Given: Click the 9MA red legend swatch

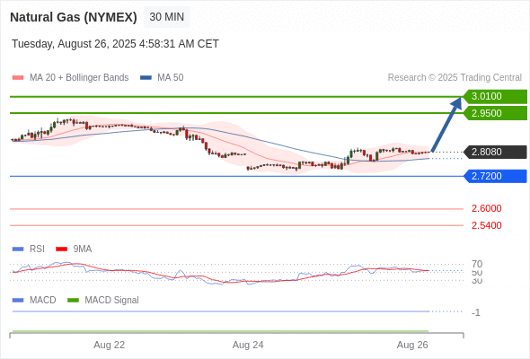Looking at the screenshot, I should [x=61, y=250].
